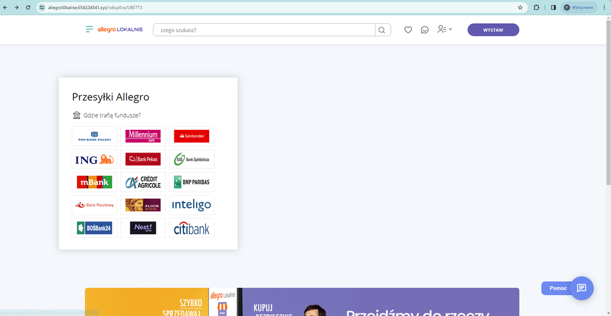Viewport: 611px width, 316px height.
Task: Go back with browser back arrow
Action: point(5,7)
